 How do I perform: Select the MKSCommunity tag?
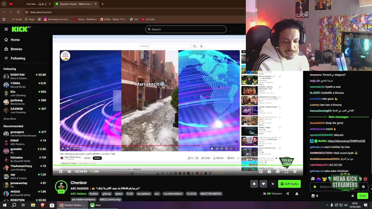[110, 199]
